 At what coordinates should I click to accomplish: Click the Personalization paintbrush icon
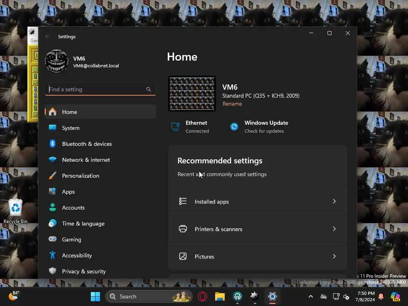click(53, 176)
